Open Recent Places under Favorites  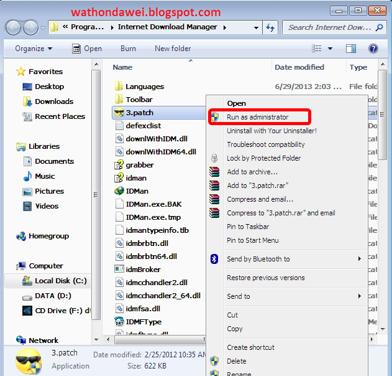pyautogui.click(x=60, y=116)
